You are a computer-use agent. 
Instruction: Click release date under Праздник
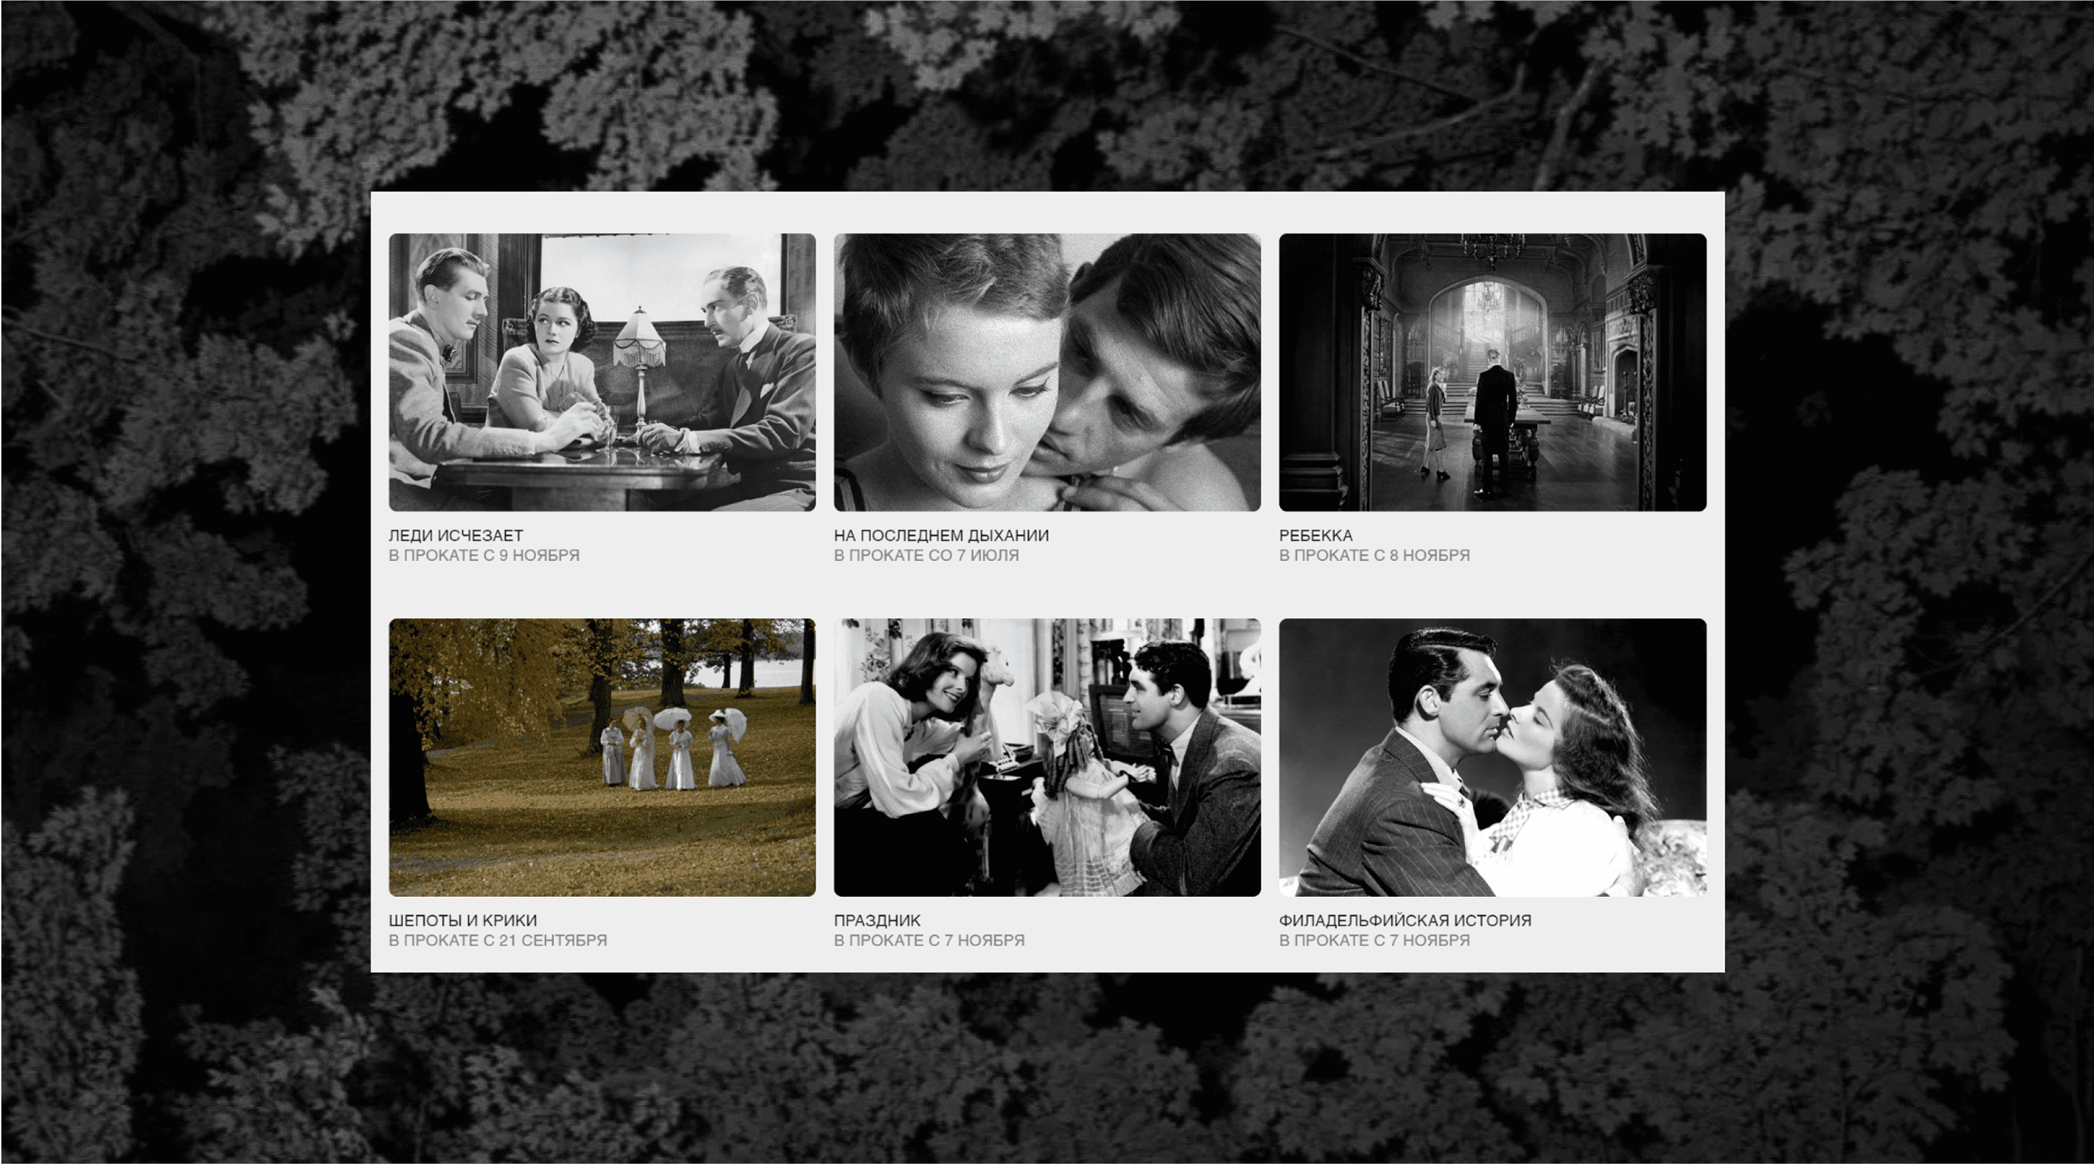click(x=928, y=940)
